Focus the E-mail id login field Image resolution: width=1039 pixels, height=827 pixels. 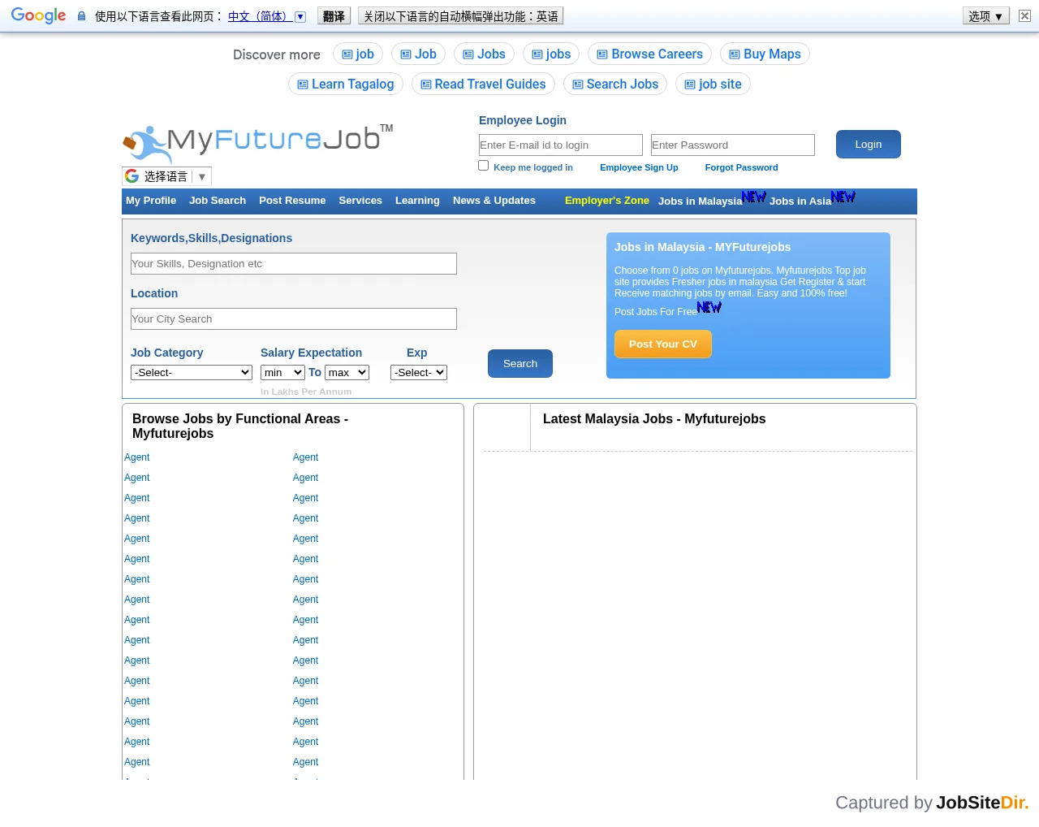tap(561, 145)
